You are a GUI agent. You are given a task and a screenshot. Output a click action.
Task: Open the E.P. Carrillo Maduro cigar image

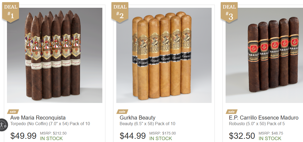(264, 55)
